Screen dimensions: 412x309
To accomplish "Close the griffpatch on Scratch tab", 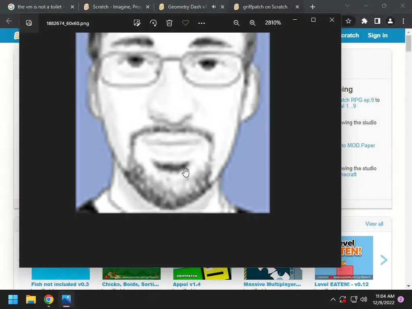I will point(297,7).
